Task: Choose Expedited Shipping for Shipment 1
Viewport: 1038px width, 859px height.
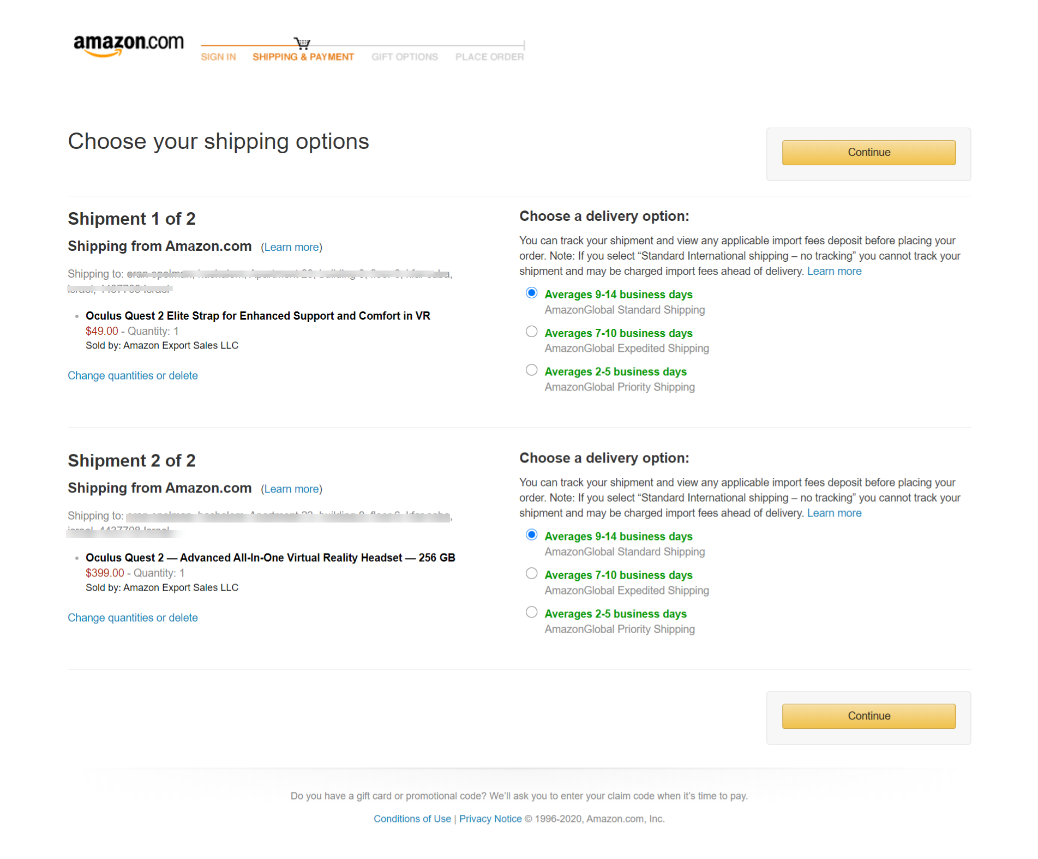Action: [x=531, y=332]
